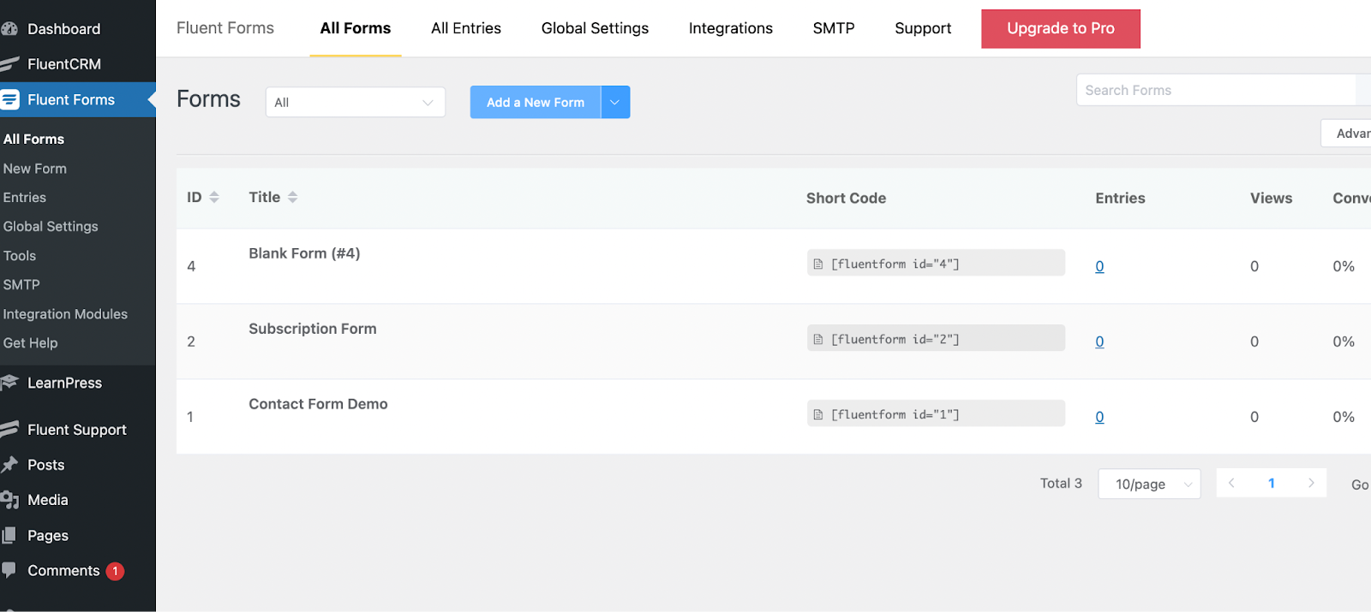Click the Upgrade to Pro button
Image resolution: width=1371 pixels, height=612 pixels.
tap(1060, 28)
